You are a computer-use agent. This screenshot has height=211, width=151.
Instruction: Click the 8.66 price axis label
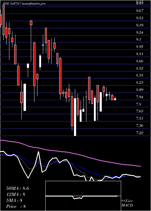click(x=140, y=61)
